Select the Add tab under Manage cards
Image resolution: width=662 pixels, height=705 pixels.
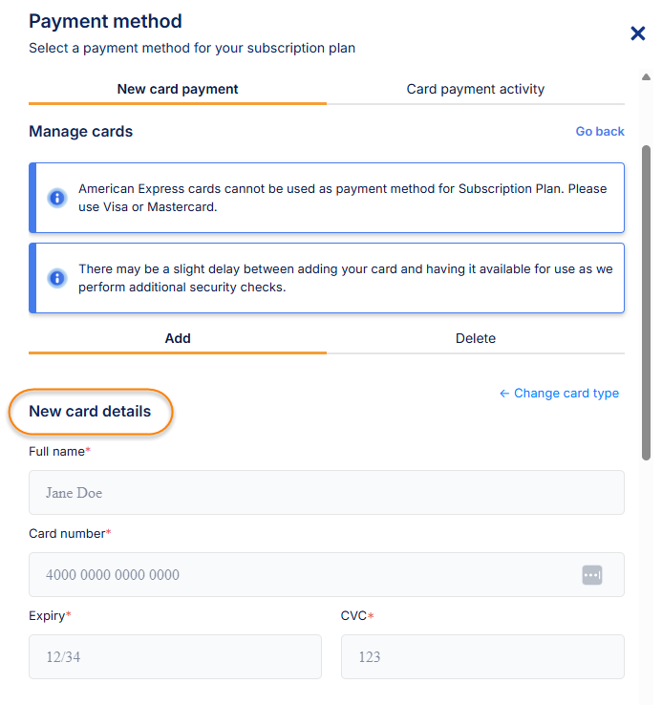pos(178,339)
